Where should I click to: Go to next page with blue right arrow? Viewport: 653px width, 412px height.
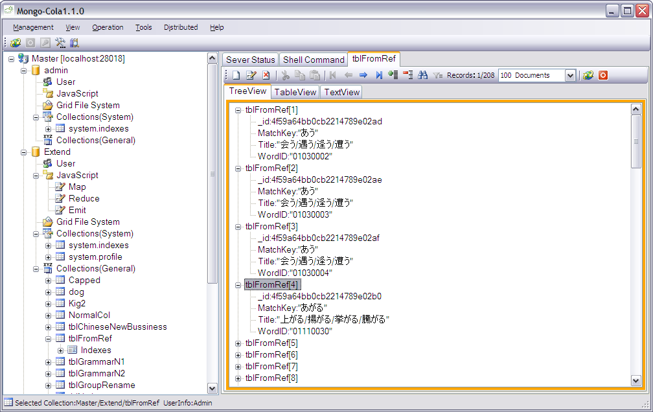(x=363, y=75)
